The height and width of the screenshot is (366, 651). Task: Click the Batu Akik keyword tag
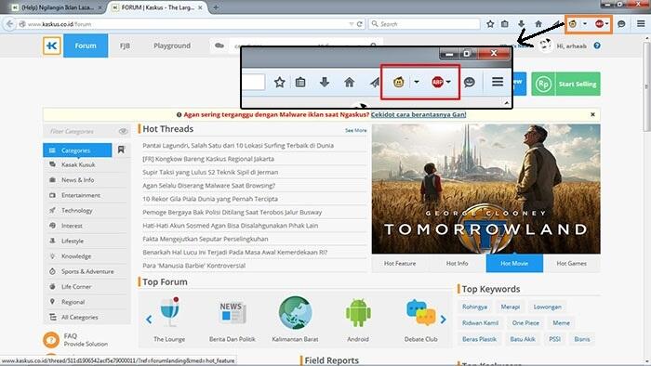click(x=523, y=339)
